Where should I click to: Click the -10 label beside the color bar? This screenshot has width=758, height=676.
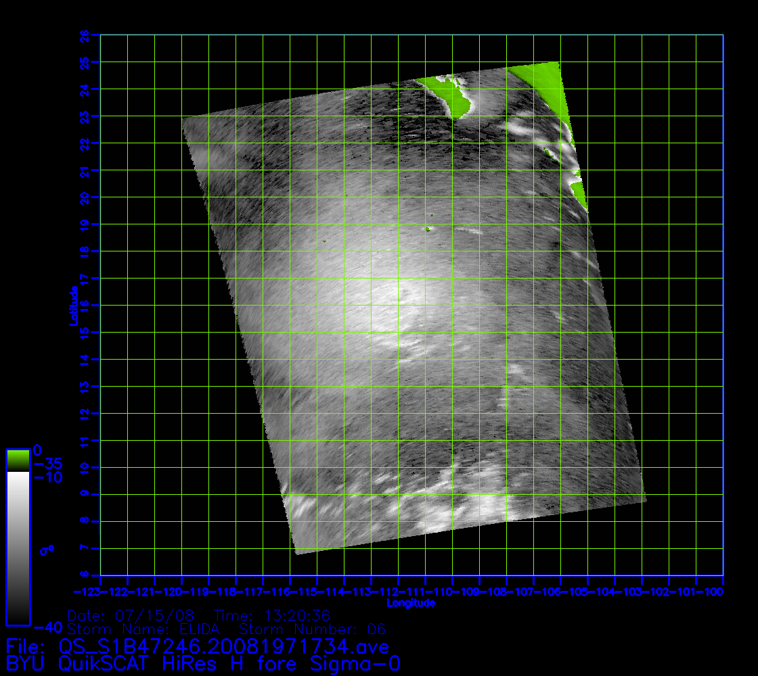click(x=47, y=477)
